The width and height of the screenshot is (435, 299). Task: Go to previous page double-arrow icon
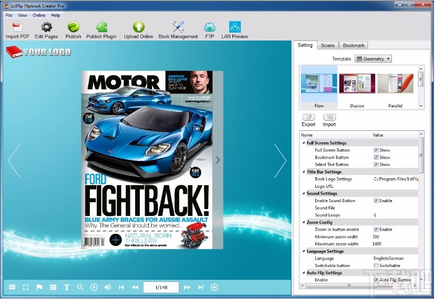coord(135,287)
